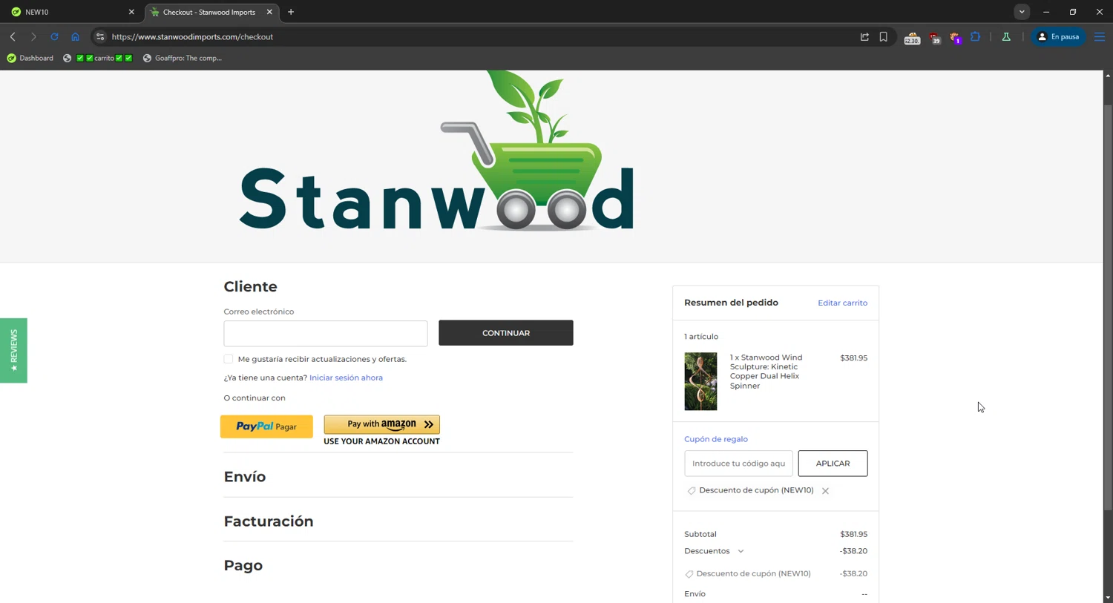Open the extension with the 39 badge
This screenshot has width=1113, height=603.
coord(934,37)
